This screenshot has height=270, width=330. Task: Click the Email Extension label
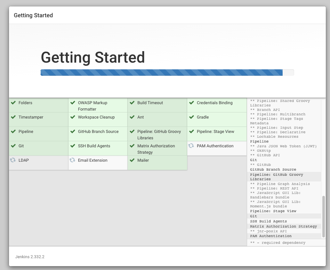pos(93,160)
